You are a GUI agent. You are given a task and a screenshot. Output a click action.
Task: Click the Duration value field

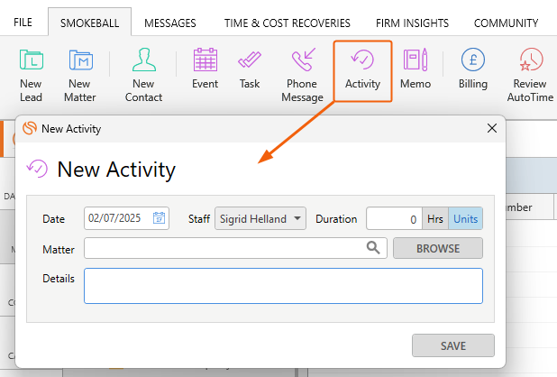pyautogui.click(x=394, y=218)
